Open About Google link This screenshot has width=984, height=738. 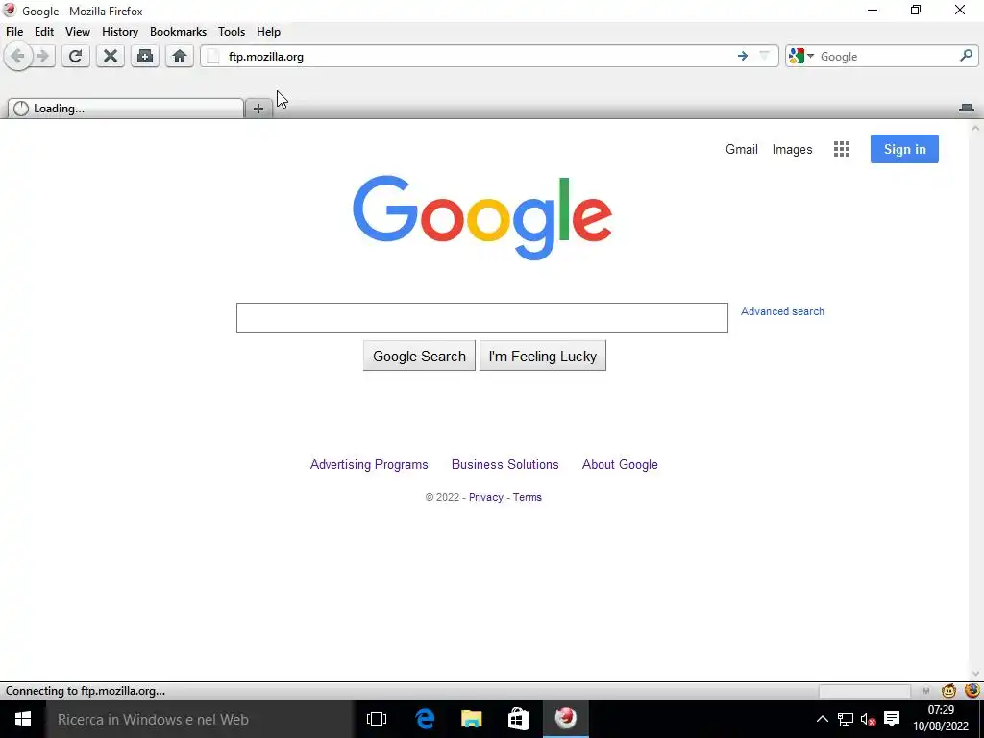620,464
